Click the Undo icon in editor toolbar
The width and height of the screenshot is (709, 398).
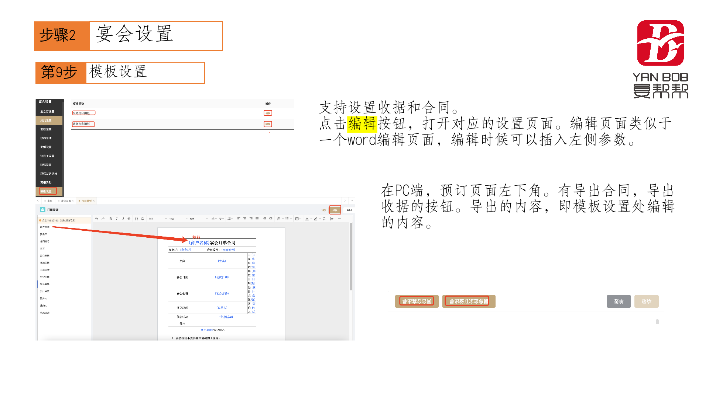click(x=97, y=219)
